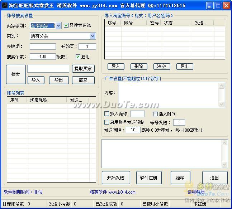Click 序号 header in 账号列表 table

[17, 100]
